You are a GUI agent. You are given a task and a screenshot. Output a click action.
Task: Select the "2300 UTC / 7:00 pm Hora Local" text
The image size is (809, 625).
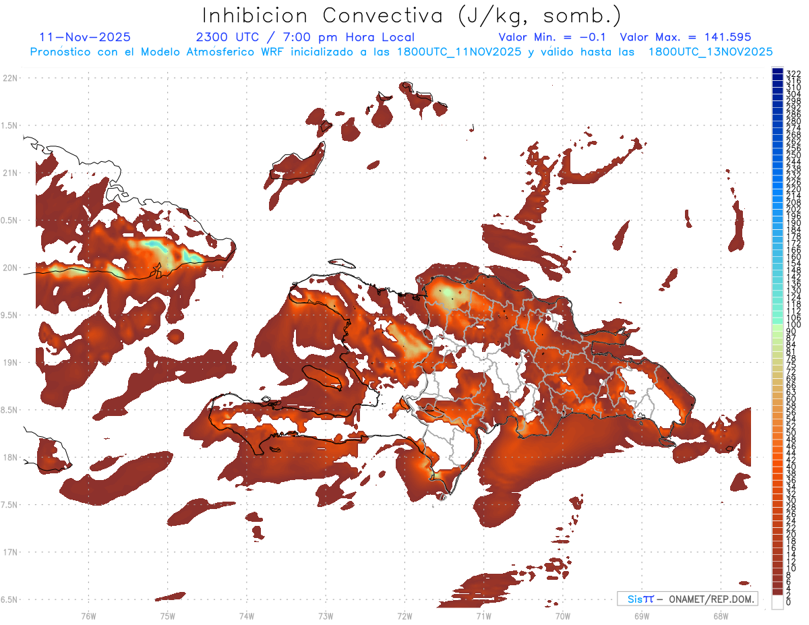pos(305,37)
